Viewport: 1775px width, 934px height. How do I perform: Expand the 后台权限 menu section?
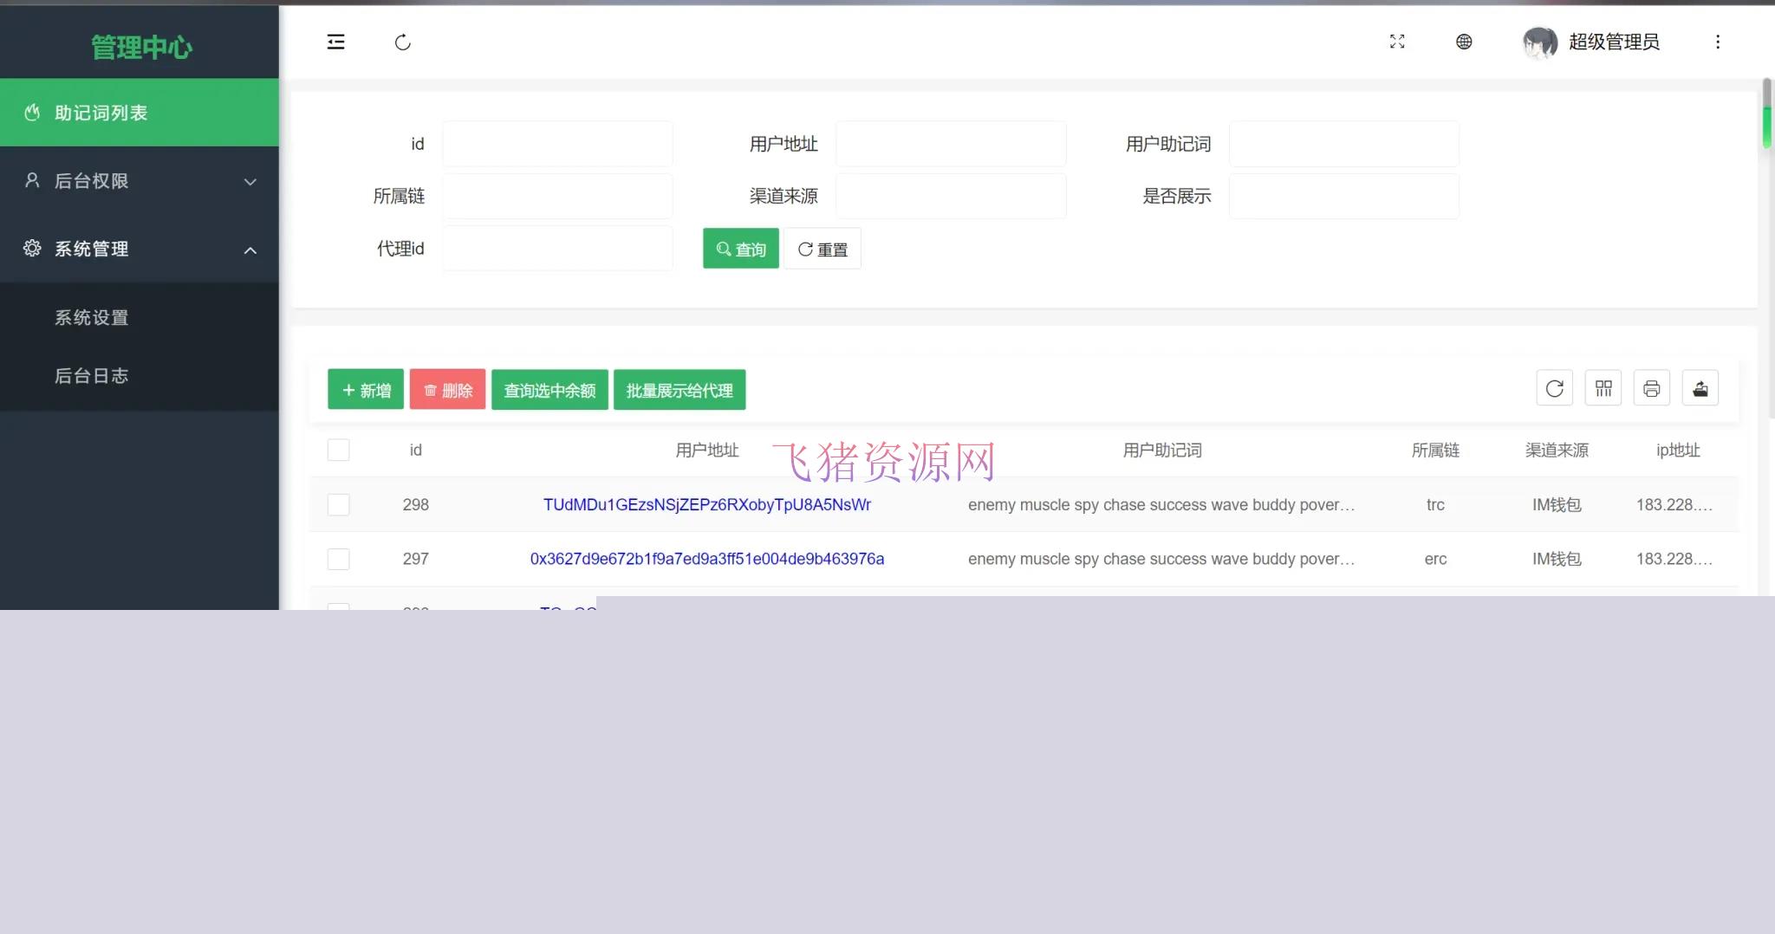139,180
